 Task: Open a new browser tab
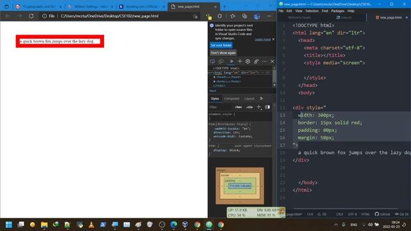click(224, 6)
